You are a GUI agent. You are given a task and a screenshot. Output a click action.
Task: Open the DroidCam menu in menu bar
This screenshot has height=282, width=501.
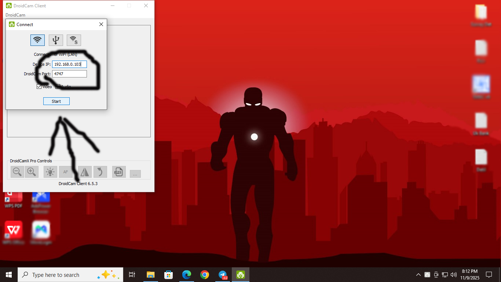[15, 15]
